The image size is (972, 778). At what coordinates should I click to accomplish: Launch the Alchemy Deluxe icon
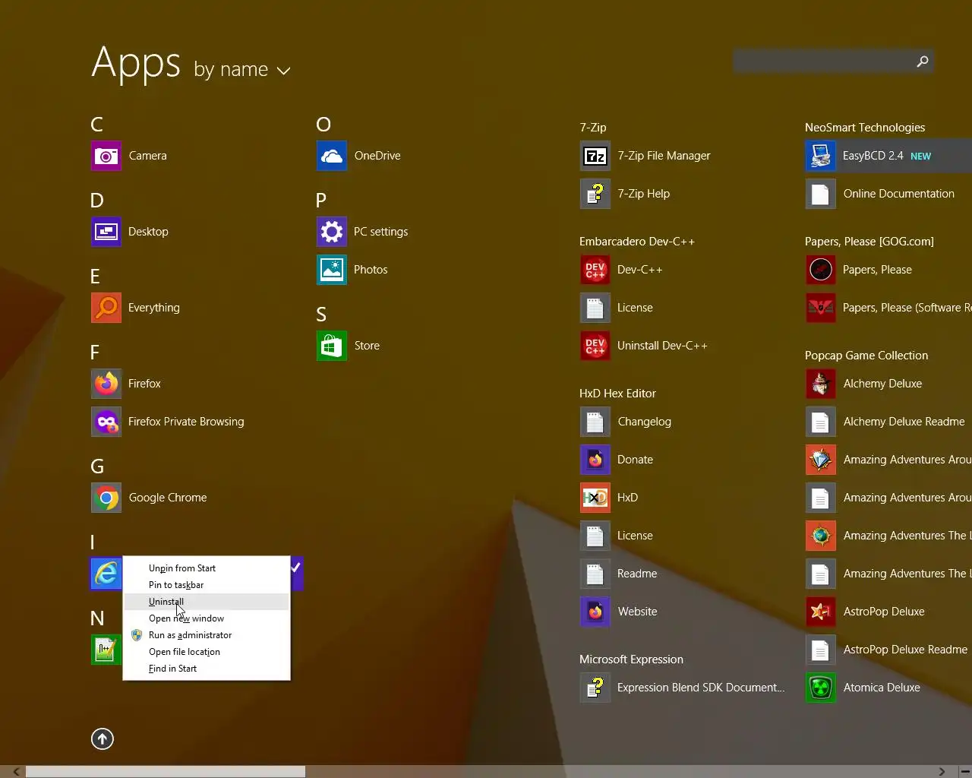(821, 384)
